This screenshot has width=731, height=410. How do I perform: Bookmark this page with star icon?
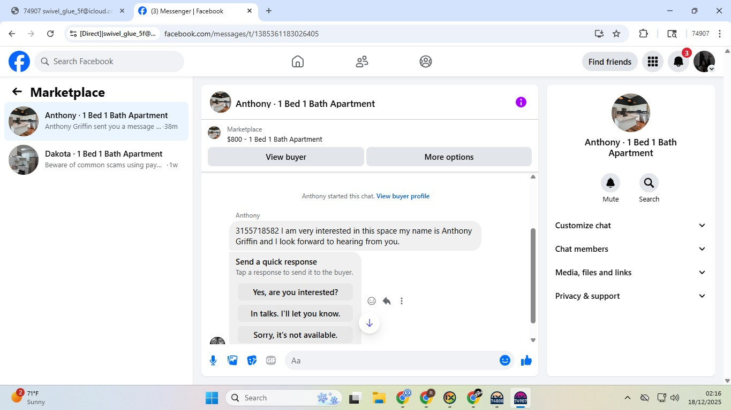pyautogui.click(x=616, y=34)
